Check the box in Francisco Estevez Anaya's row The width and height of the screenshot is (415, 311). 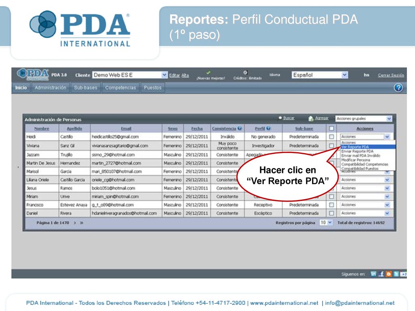tap(332, 205)
